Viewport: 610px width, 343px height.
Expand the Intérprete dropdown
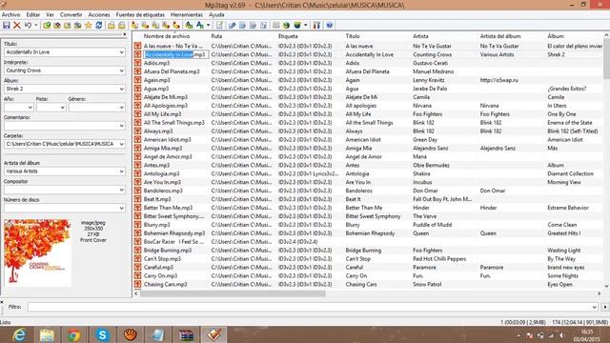[x=121, y=71]
